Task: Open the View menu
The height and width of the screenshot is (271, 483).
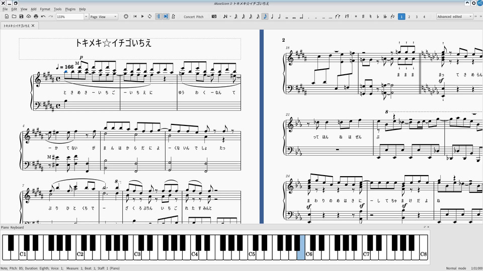Action: point(24,9)
